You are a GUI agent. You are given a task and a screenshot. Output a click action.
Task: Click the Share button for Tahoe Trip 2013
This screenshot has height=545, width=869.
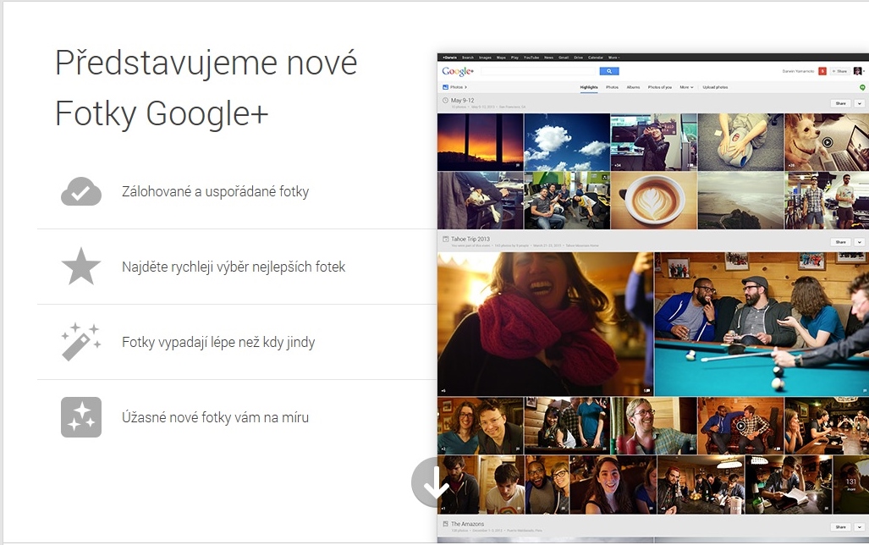click(x=841, y=242)
